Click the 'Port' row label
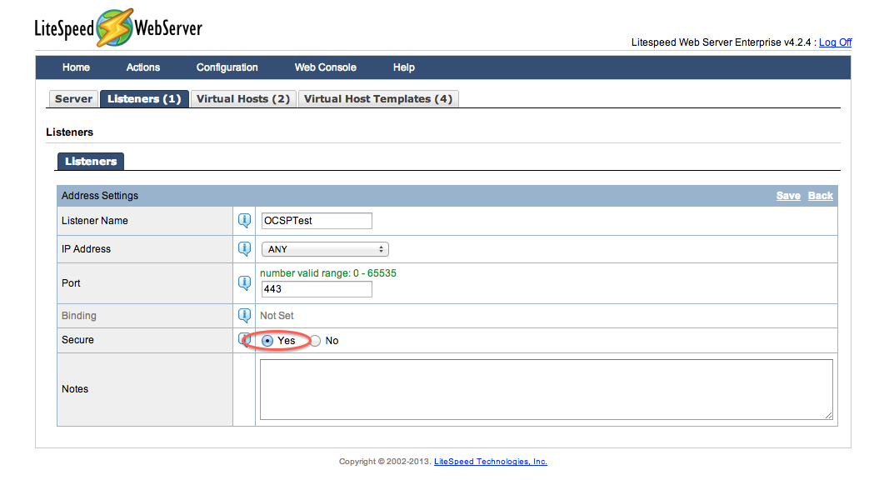 pos(71,283)
